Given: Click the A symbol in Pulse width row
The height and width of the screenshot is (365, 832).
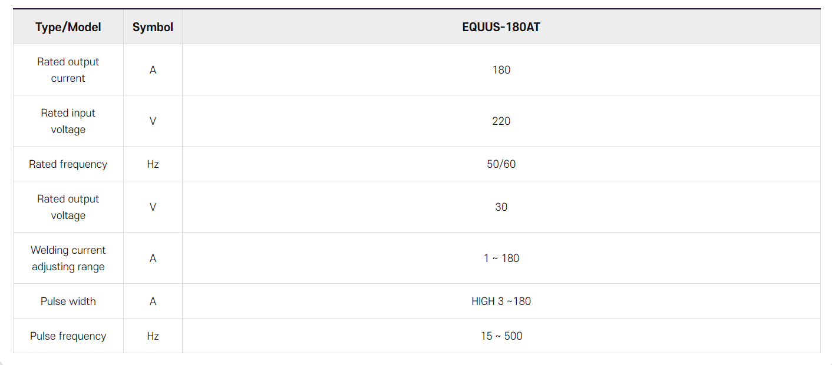Looking at the screenshot, I should pos(153,301).
